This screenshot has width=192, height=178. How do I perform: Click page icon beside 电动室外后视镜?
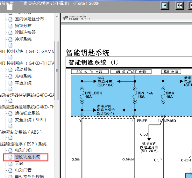(11, 176)
